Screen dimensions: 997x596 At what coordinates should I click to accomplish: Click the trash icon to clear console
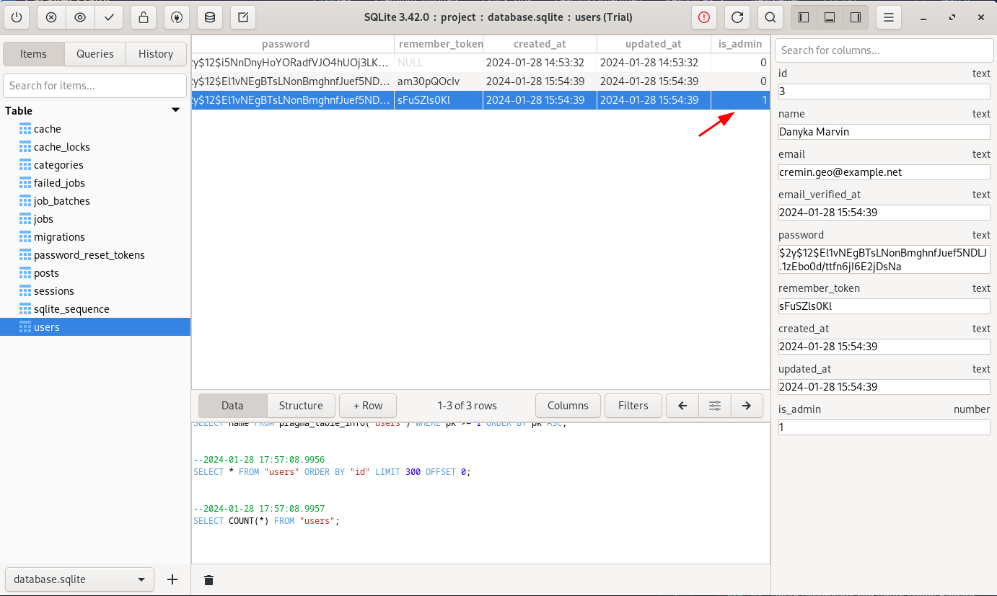[208, 579]
